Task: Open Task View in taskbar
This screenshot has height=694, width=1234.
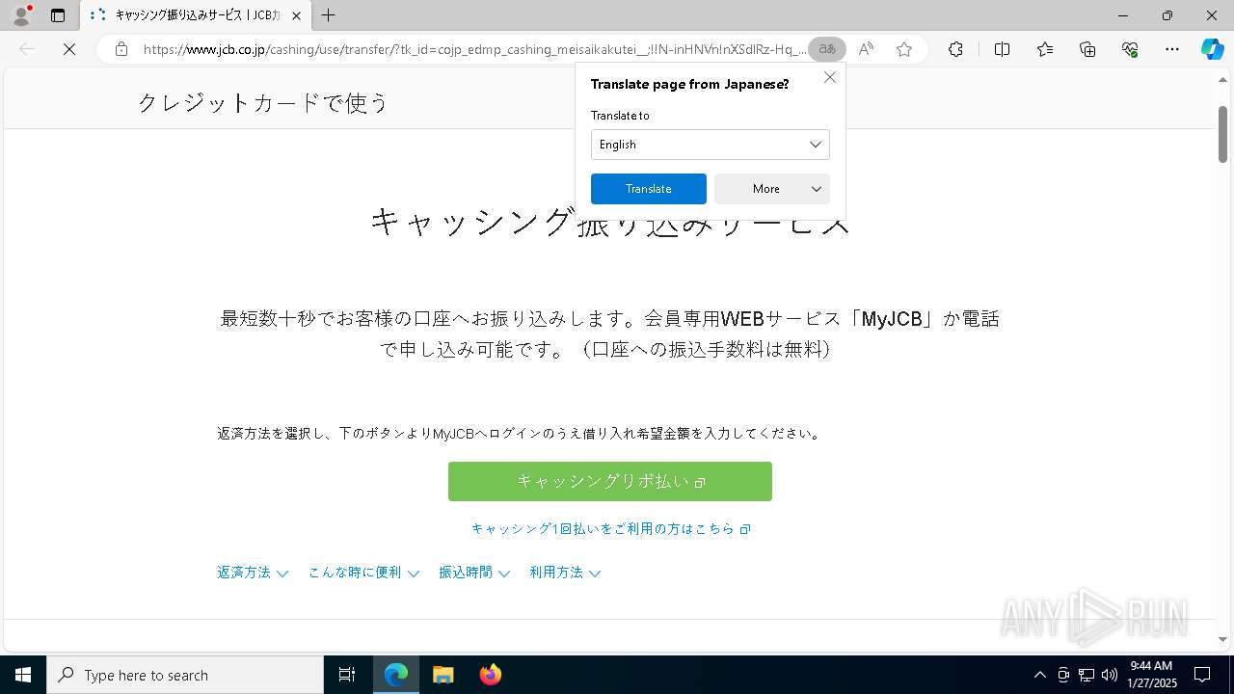Action: [x=347, y=675]
